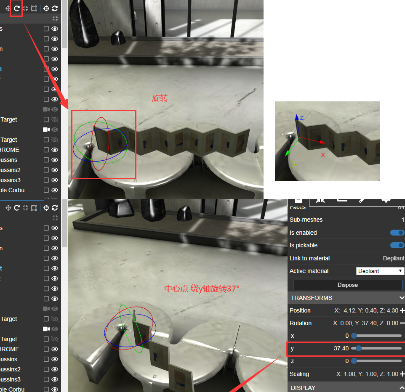Select the rotation gizmo tool
Screen dimensions: 405x392
pyautogui.click(x=16, y=8)
